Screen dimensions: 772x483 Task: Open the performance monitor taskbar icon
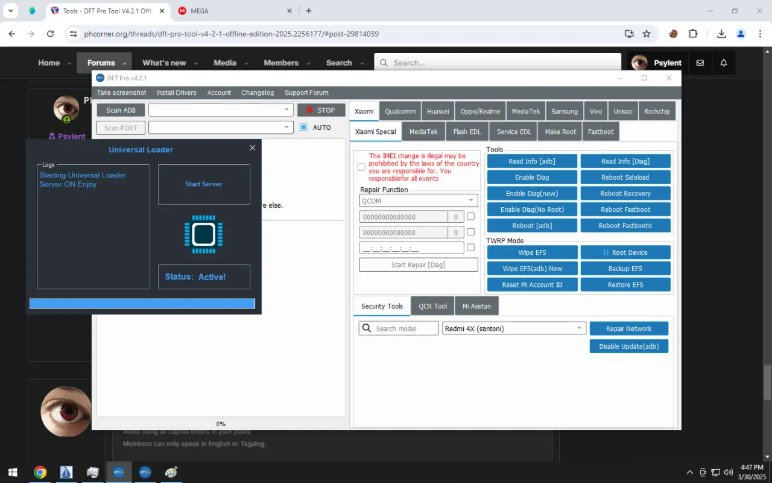[x=92, y=472]
